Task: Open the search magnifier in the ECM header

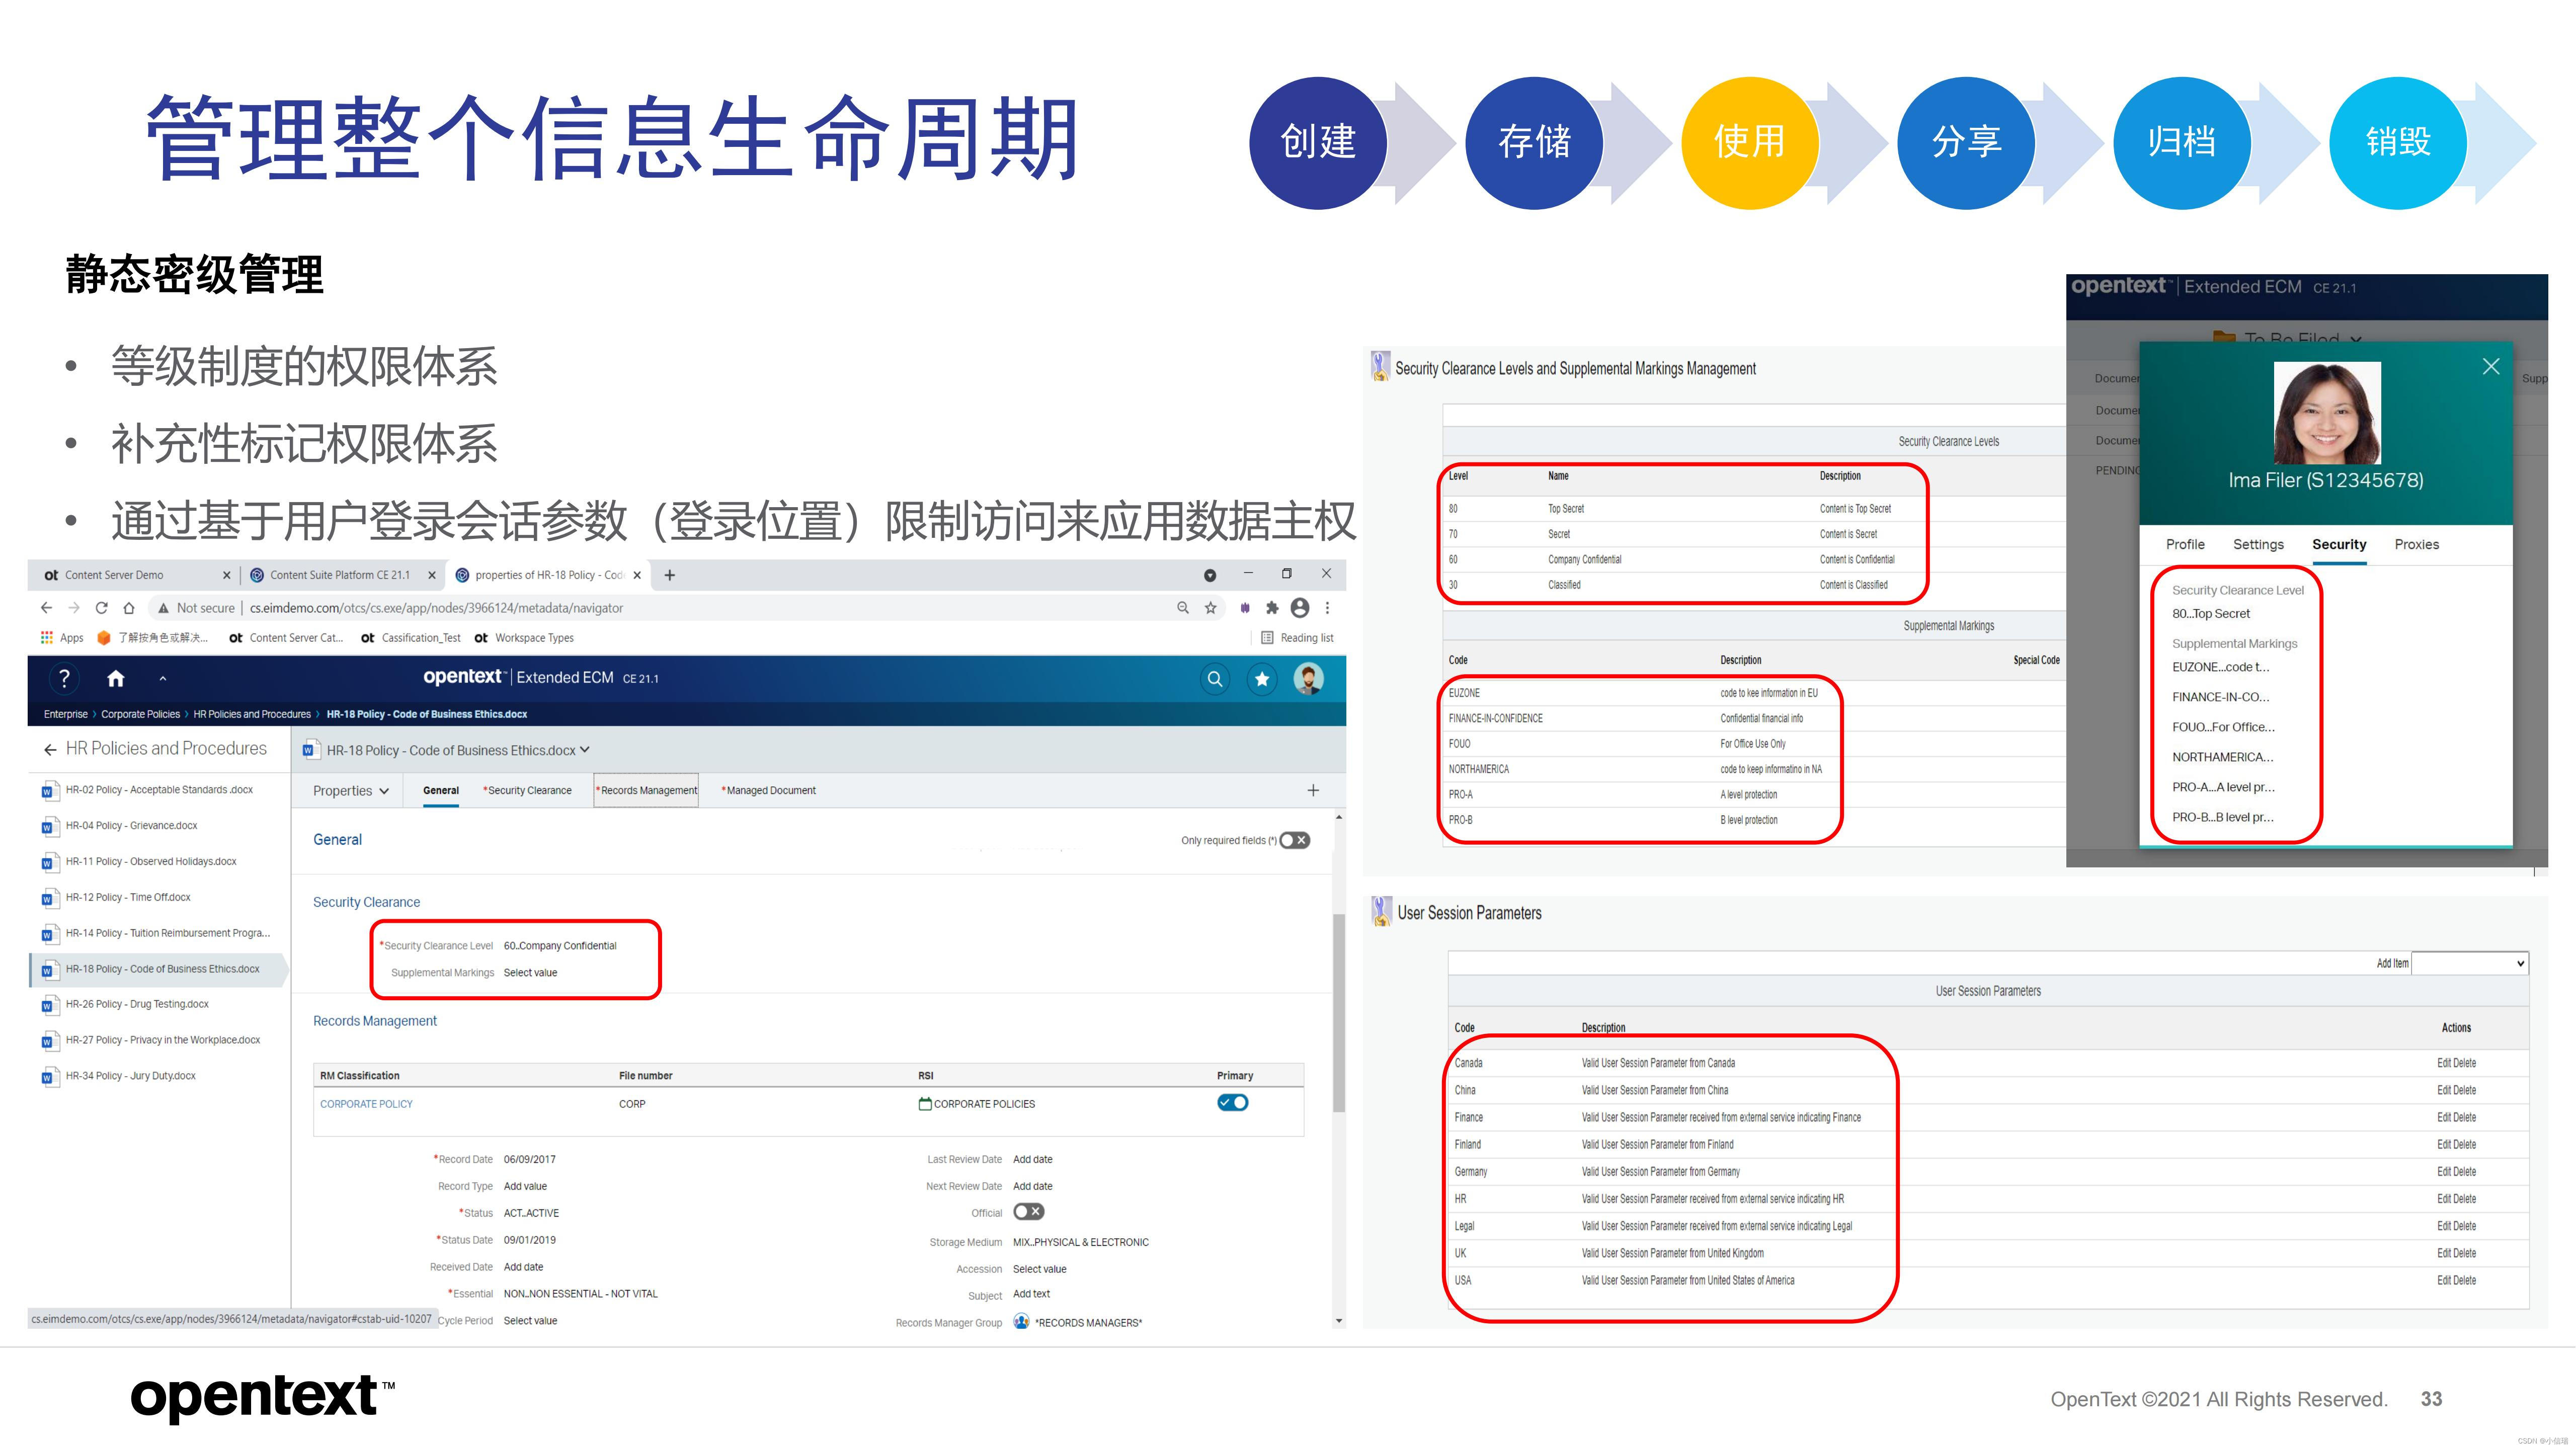Action: (1214, 679)
